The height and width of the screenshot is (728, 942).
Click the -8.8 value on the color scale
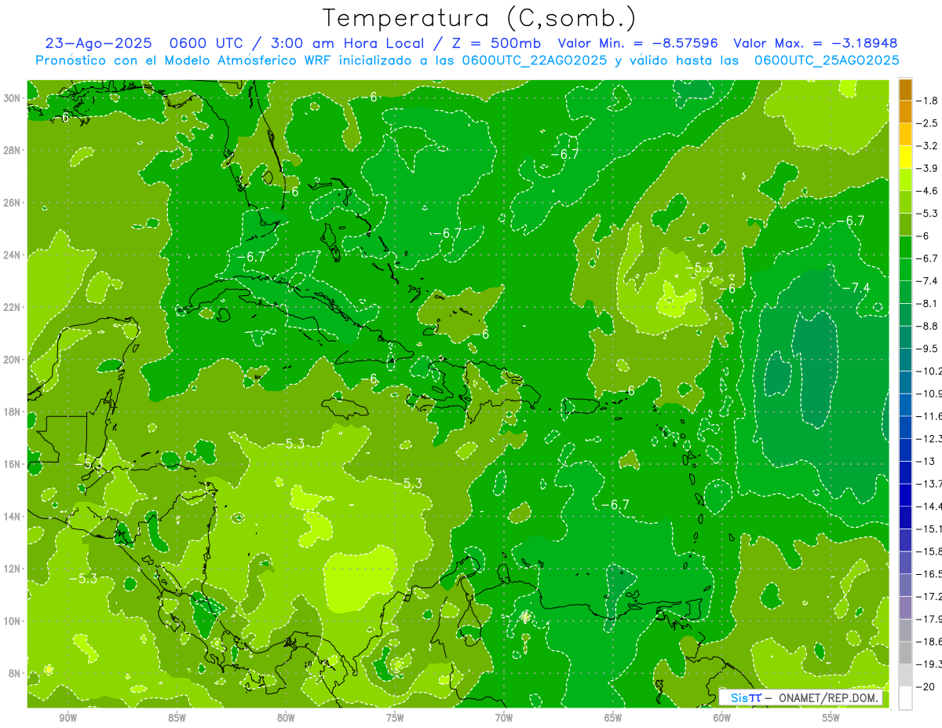927,326
